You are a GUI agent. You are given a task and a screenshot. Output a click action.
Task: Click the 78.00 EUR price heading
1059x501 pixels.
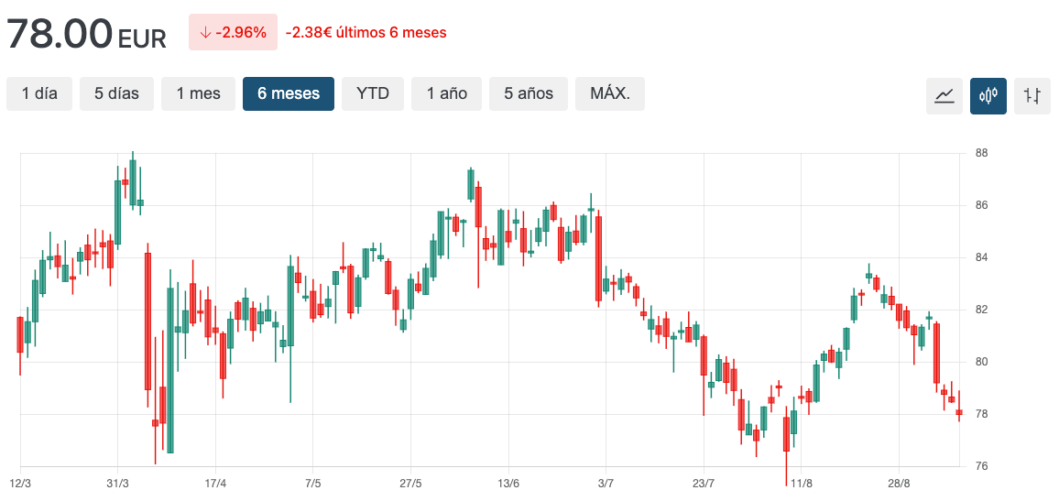coord(86,34)
